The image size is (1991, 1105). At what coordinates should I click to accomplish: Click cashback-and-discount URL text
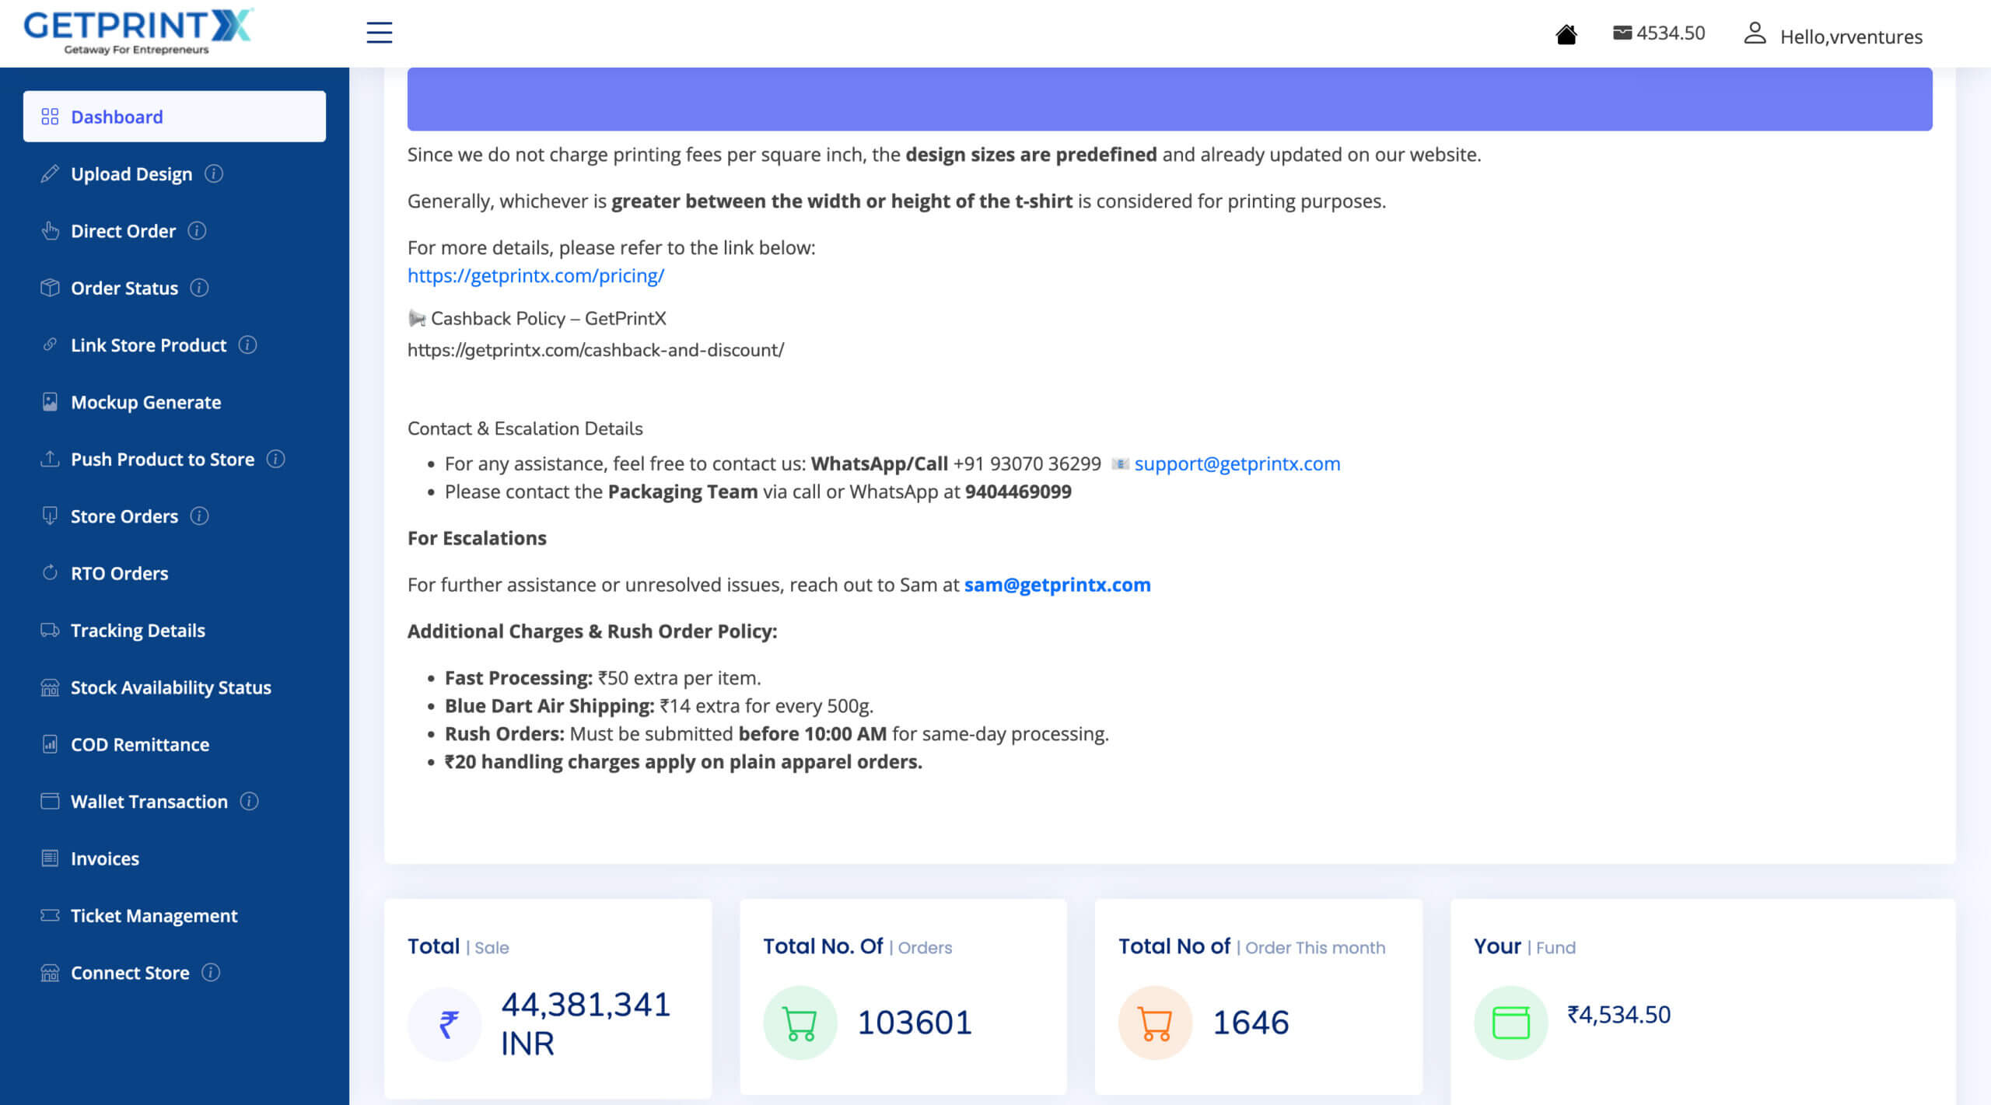[595, 350]
